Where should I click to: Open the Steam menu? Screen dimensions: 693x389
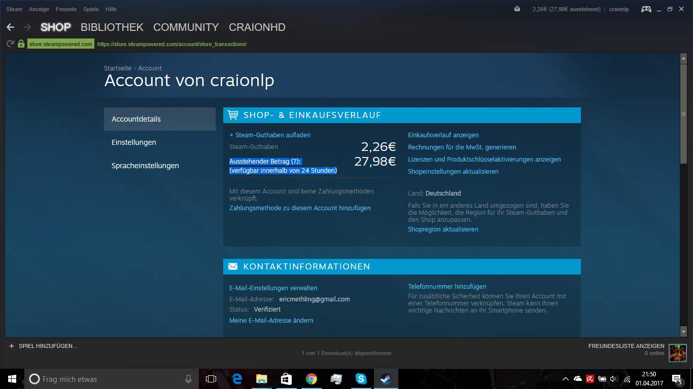tap(14, 9)
